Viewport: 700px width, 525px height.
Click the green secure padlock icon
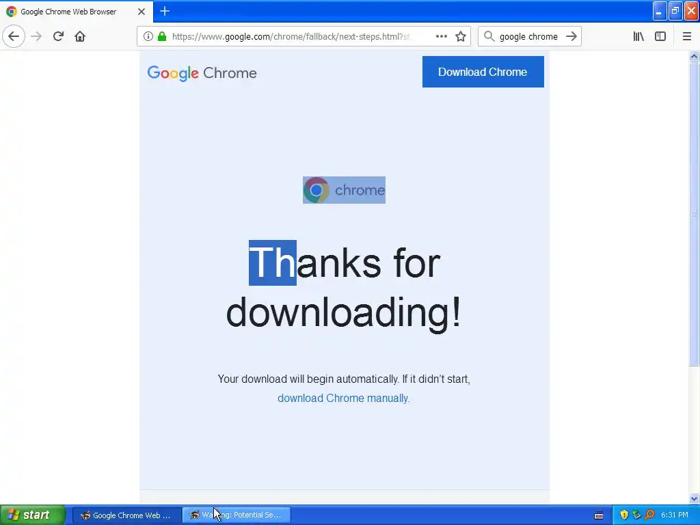162,37
